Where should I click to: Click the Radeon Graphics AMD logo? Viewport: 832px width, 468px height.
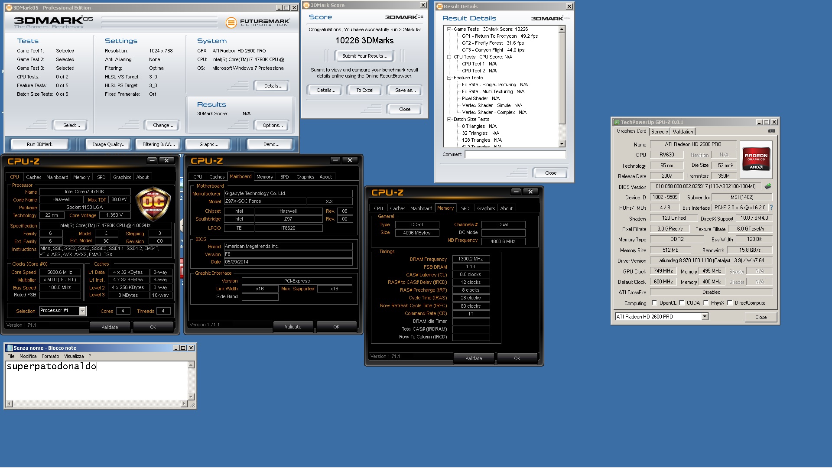point(756,159)
